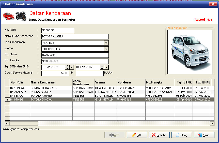The image size is (219, 143).
Task: Increase the STNK date with up spinner
Action: pos(67,66)
